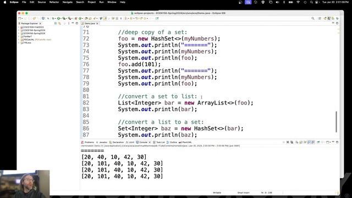Switch to the Outline tab
352x198 pixels.
pos(172,142)
